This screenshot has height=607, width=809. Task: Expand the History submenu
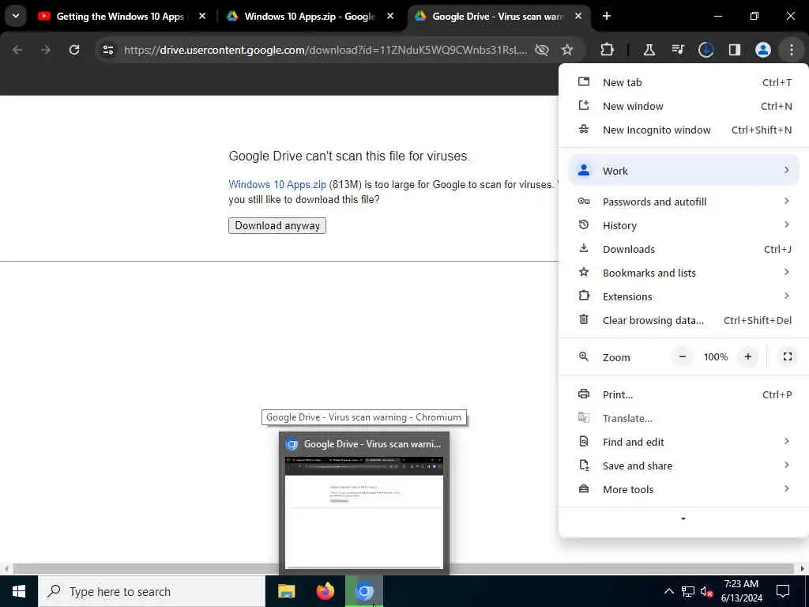(x=683, y=225)
